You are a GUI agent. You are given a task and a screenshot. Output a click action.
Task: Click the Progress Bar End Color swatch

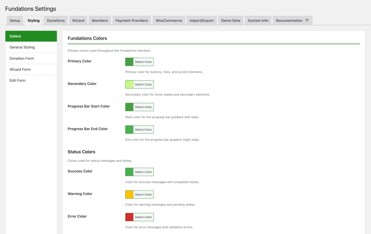click(x=129, y=130)
